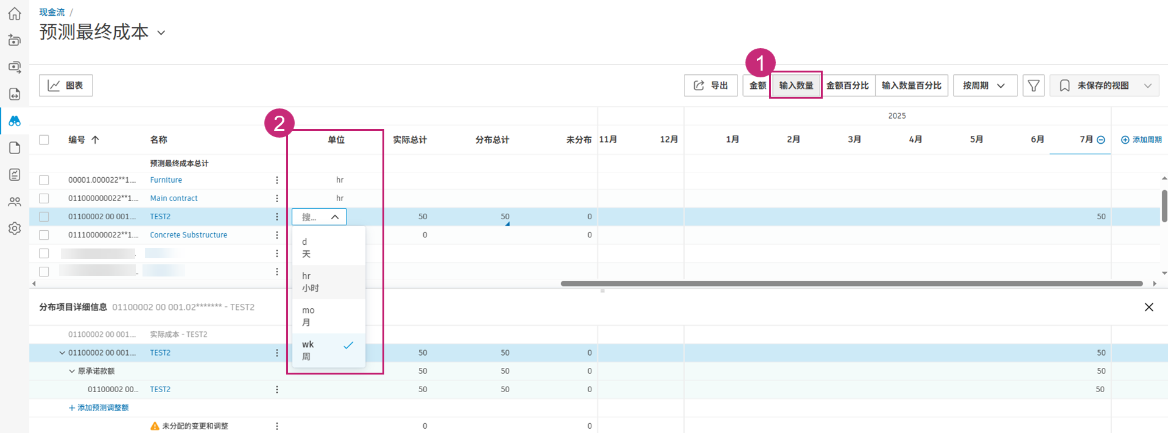
Task: Switch to 输入数量 view tab
Action: tap(796, 85)
